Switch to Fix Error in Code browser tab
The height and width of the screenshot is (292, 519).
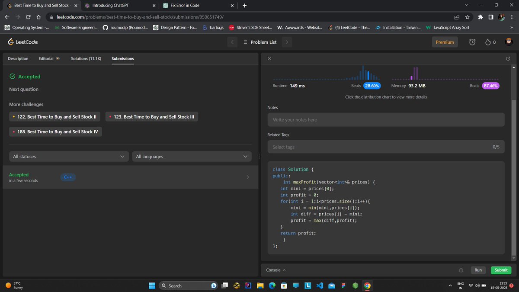(198, 5)
